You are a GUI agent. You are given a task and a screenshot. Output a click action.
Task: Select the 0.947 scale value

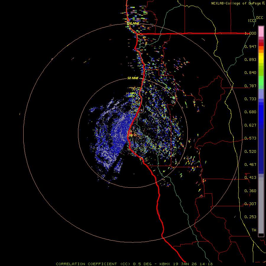(250, 46)
